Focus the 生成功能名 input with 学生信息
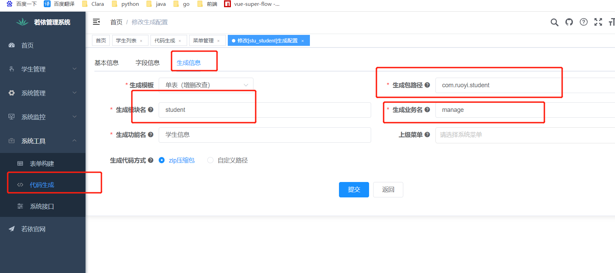 pyautogui.click(x=265, y=135)
